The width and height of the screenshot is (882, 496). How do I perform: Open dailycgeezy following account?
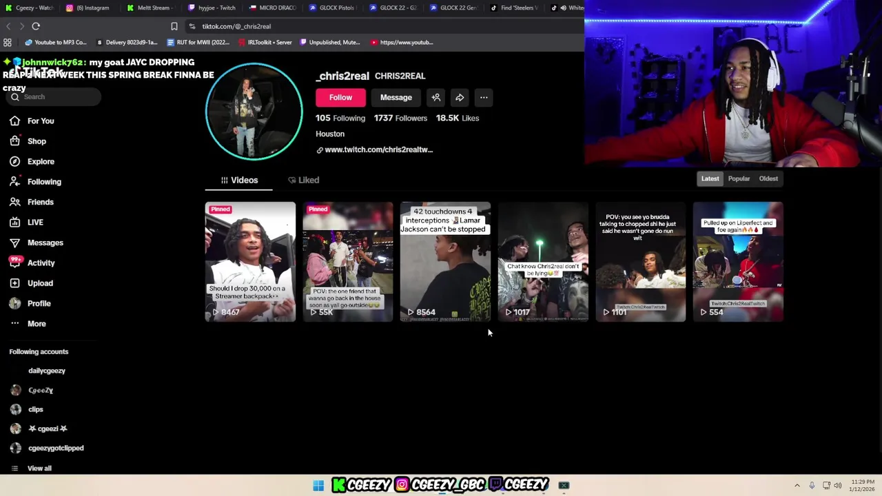[x=46, y=371]
